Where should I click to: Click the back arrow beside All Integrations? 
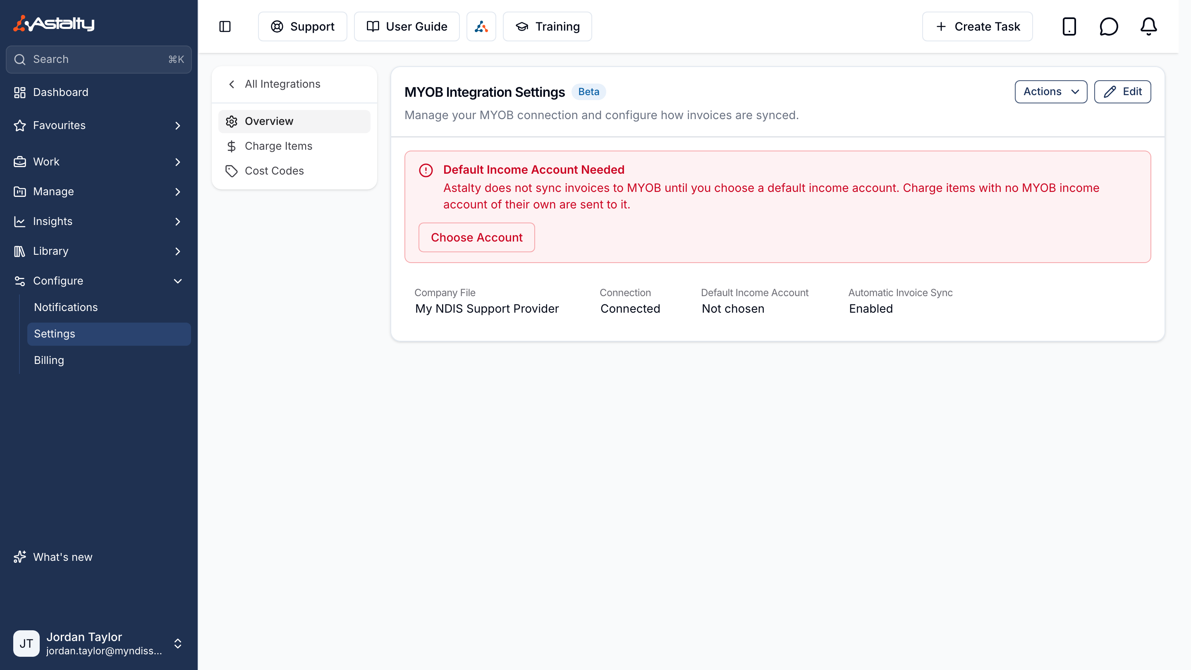pos(232,84)
